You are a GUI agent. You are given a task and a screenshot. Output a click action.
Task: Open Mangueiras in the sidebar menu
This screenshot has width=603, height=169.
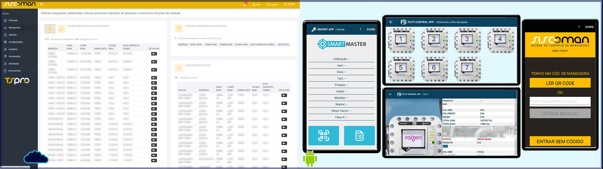pos(19,28)
